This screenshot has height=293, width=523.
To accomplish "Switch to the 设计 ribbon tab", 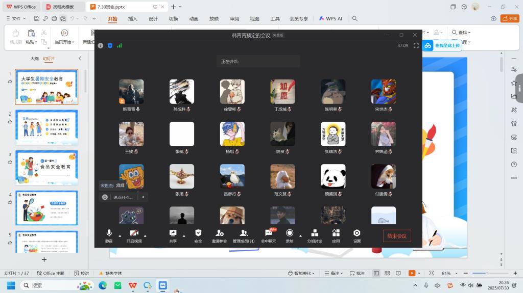I will (153, 19).
